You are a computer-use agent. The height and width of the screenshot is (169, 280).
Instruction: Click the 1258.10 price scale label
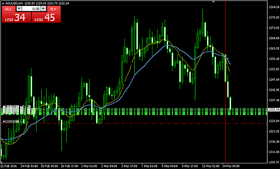(274, 59)
